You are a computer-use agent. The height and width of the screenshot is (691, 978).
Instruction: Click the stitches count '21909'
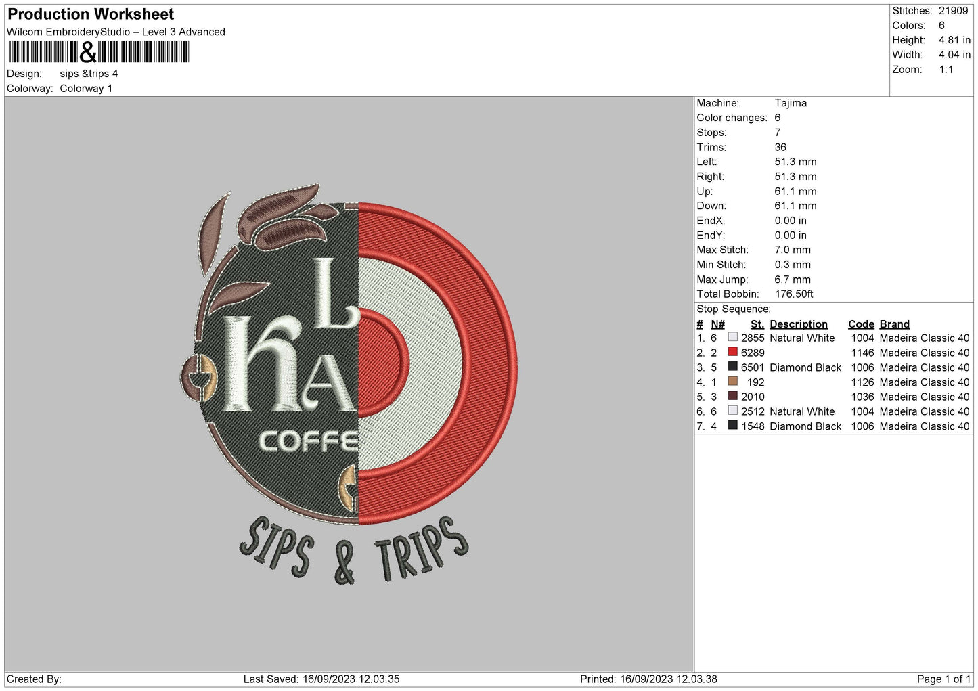[954, 11]
